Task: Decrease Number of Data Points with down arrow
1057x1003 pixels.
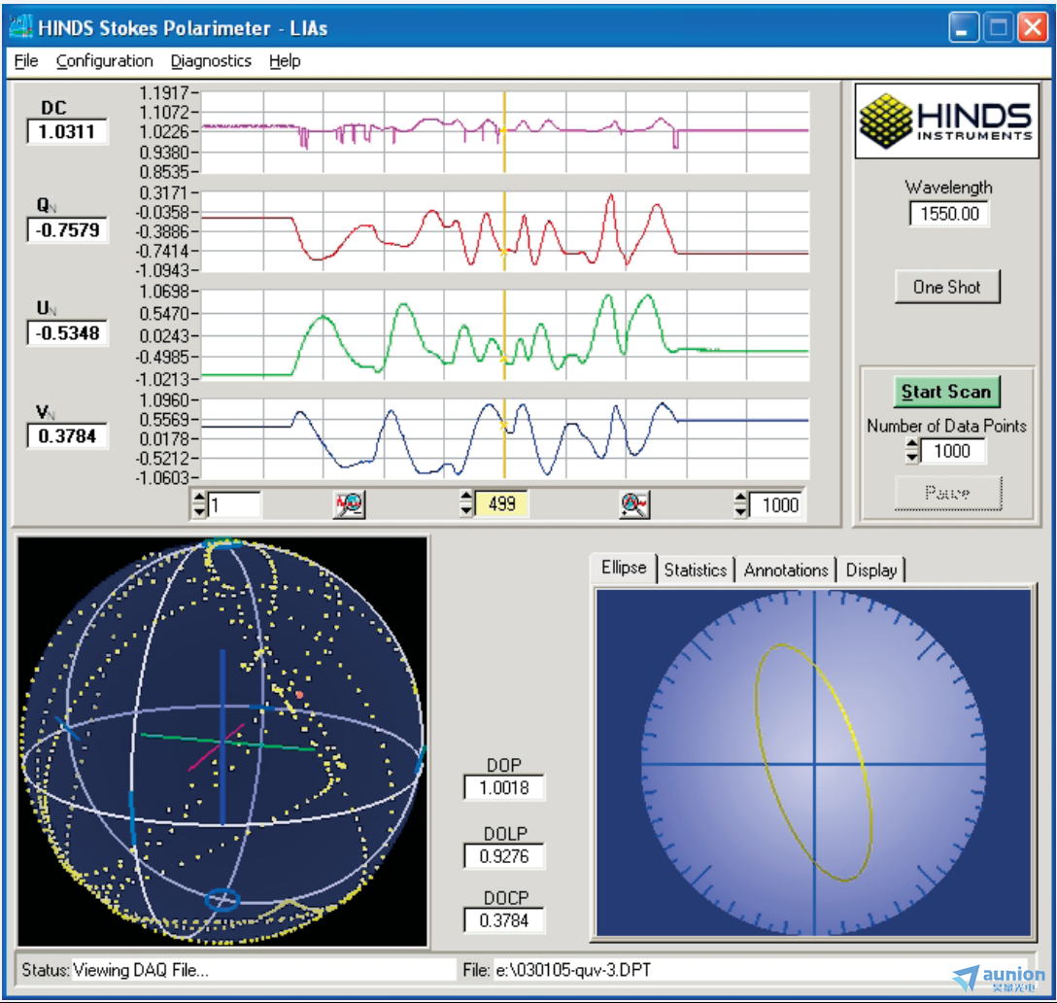Action: click(x=912, y=458)
